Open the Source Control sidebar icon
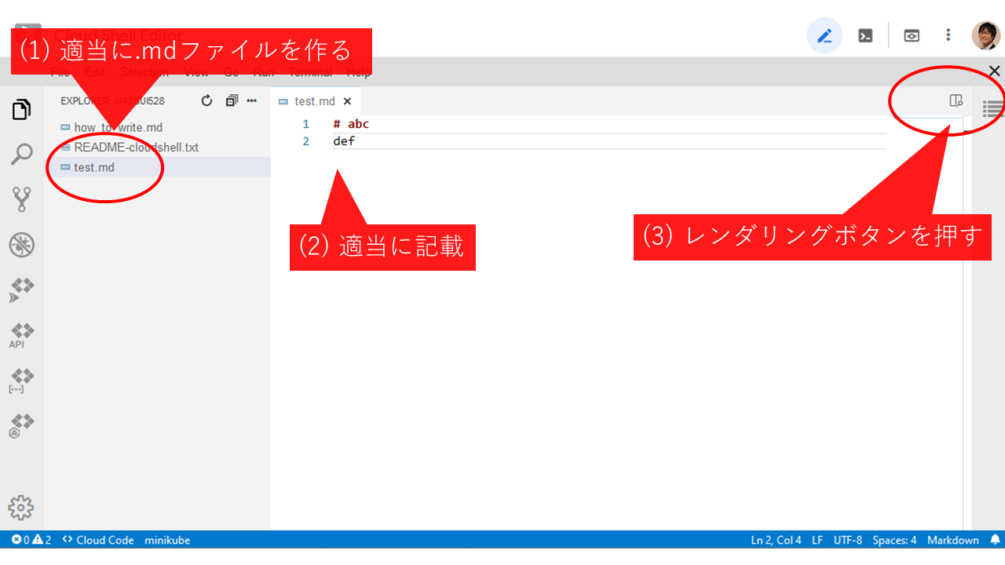This screenshot has width=1005, height=565. click(21, 199)
